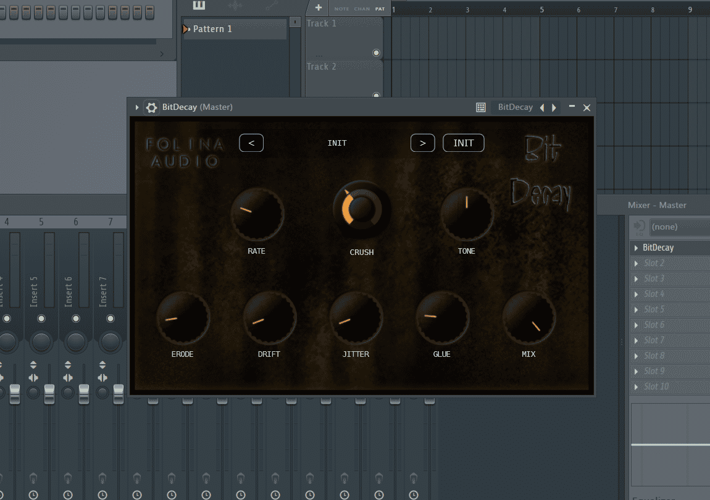Open the BitDecay slot arrow menu in mixer
Viewport: 710px width, 500px height.
coord(636,248)
